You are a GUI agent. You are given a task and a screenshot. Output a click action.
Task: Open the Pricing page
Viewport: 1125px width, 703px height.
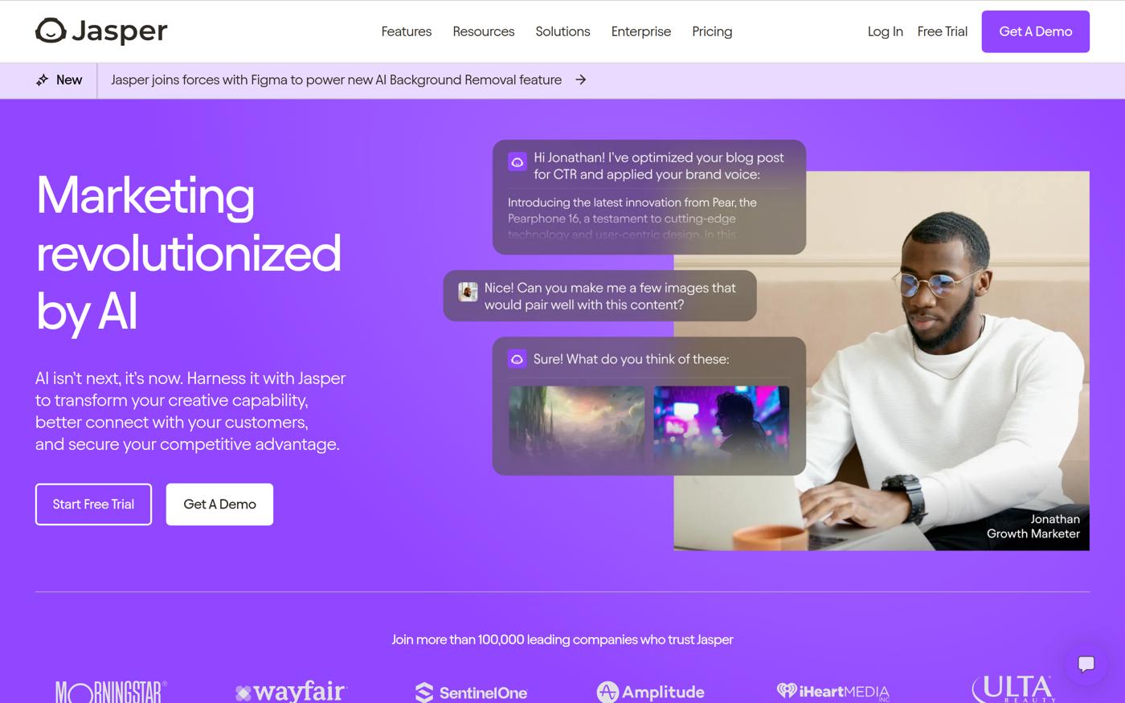click(x=712, y=31)
